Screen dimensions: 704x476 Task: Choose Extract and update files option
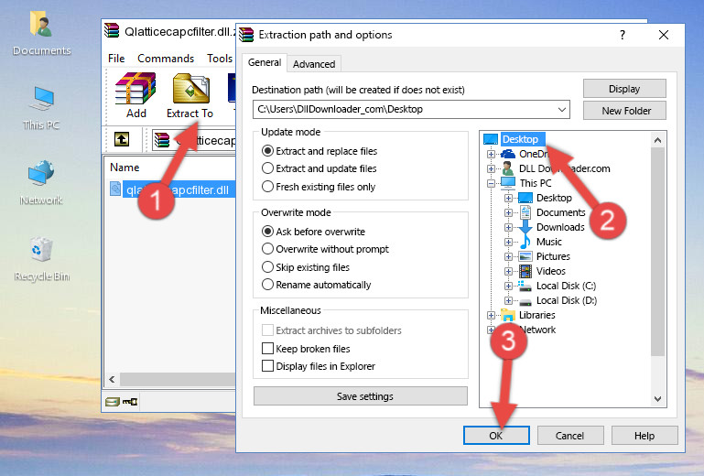267,168
